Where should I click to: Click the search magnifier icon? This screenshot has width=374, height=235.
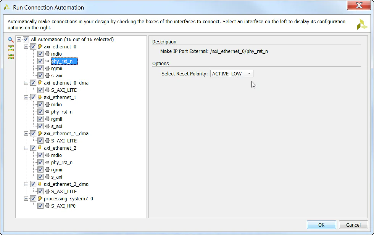point(11,40)
